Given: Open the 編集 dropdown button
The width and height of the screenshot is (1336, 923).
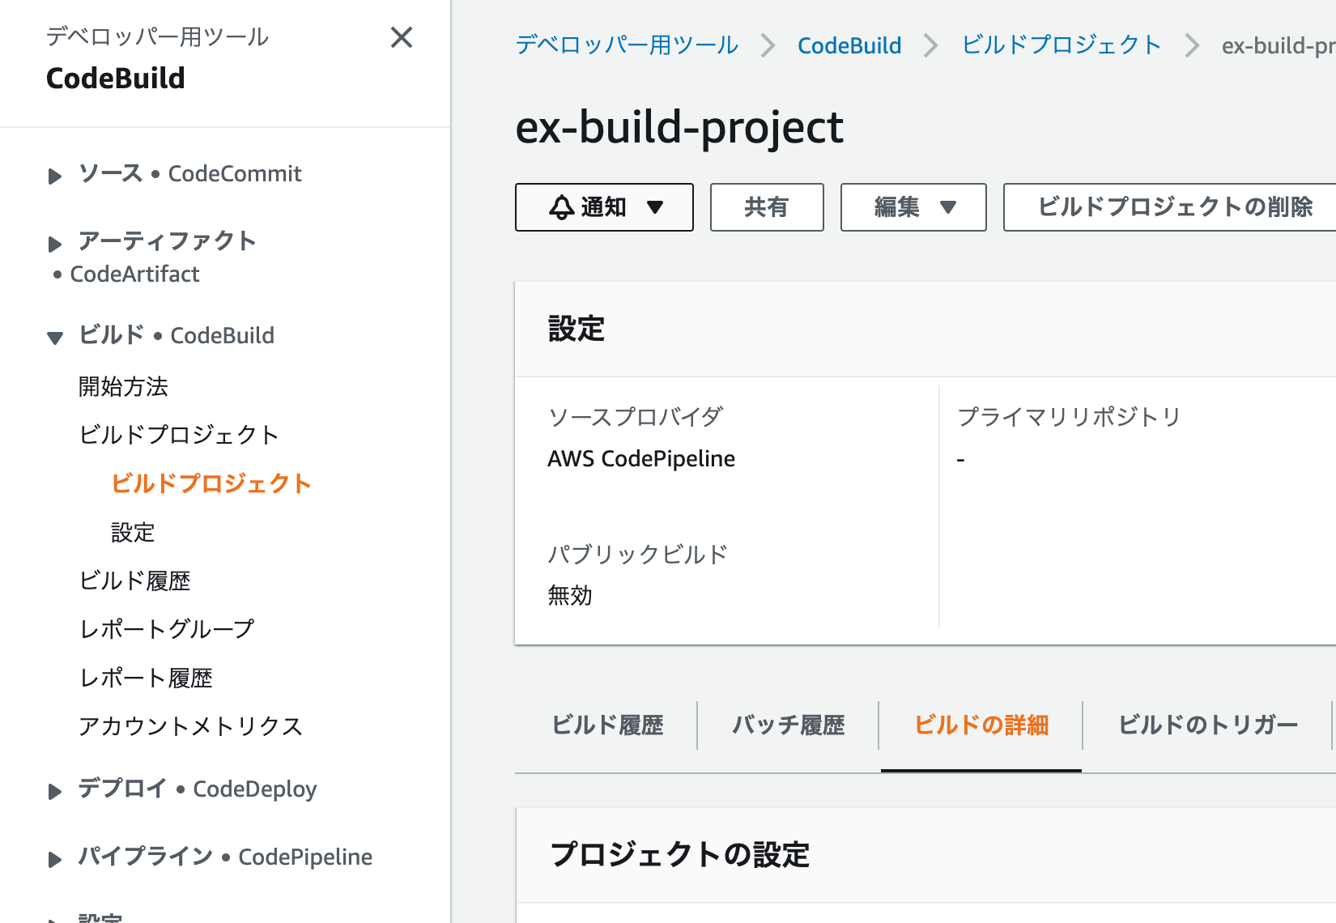Looking at the screenshot, I should tap(913, 207).
